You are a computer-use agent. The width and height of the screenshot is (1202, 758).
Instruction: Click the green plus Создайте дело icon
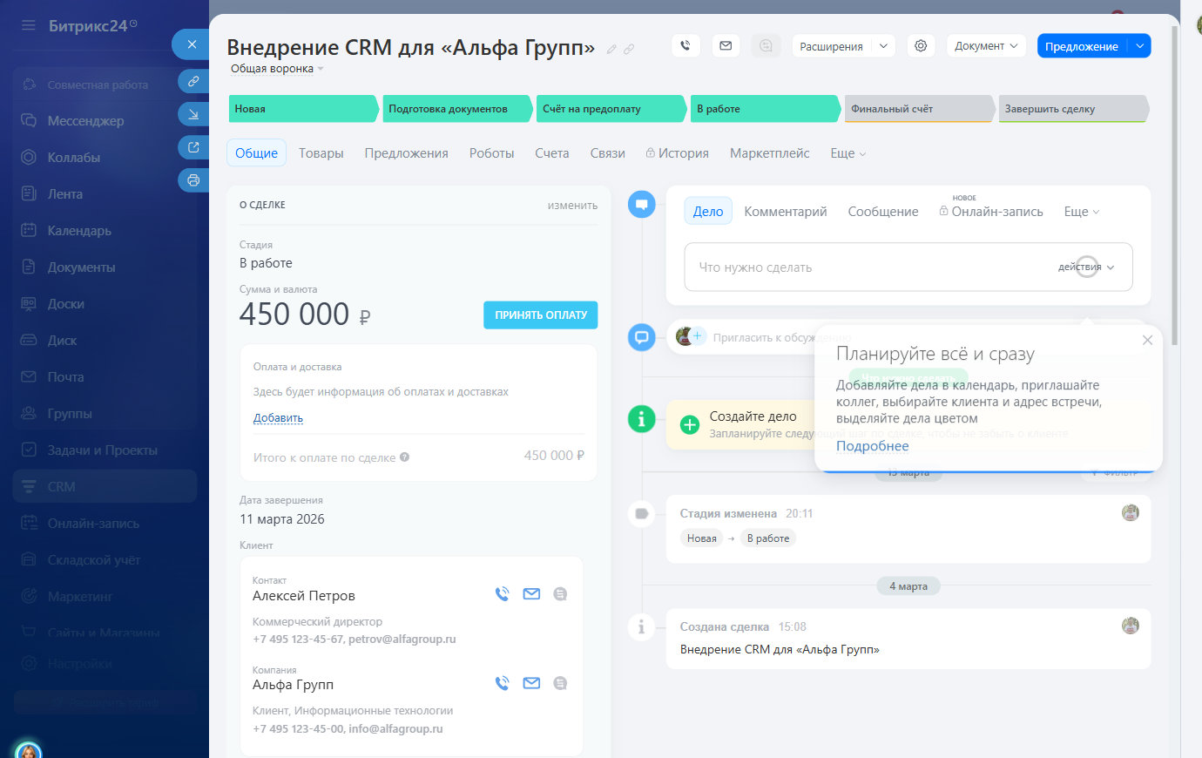[690, 425]
